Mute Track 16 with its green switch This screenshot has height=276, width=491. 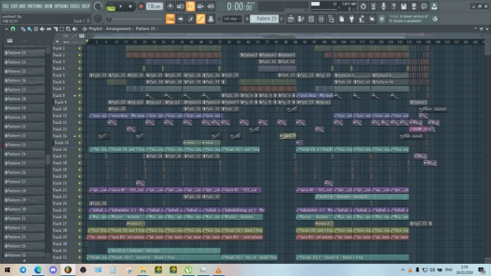pos(80,150)
